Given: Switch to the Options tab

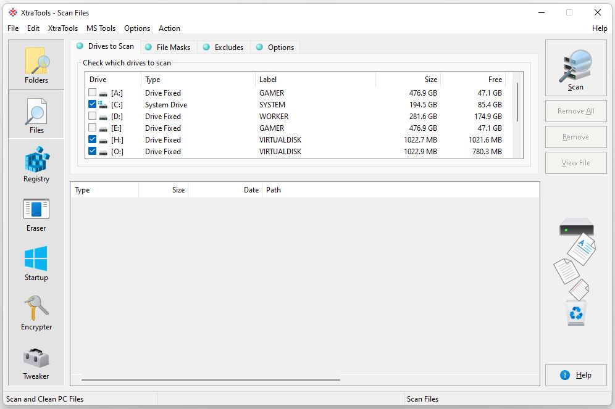Looking at the screenshot, I should click(x=275, y=48).
